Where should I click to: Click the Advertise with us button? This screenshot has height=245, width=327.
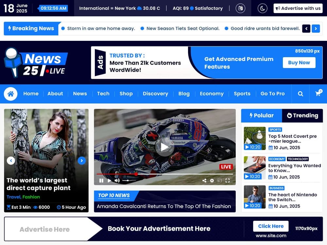tap(298, 8)
